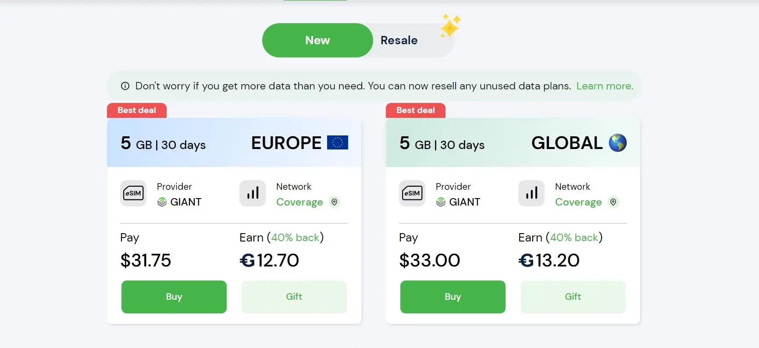Screen dimensions: 759x348
Task: Open Coverage link in the Global card
Action: 578,202
